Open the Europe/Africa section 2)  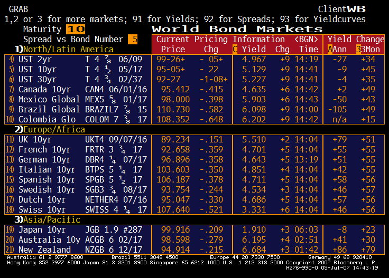(50, 129)
